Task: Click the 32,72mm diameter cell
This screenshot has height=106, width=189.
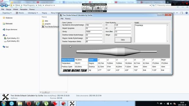Action: pos(102,67)
